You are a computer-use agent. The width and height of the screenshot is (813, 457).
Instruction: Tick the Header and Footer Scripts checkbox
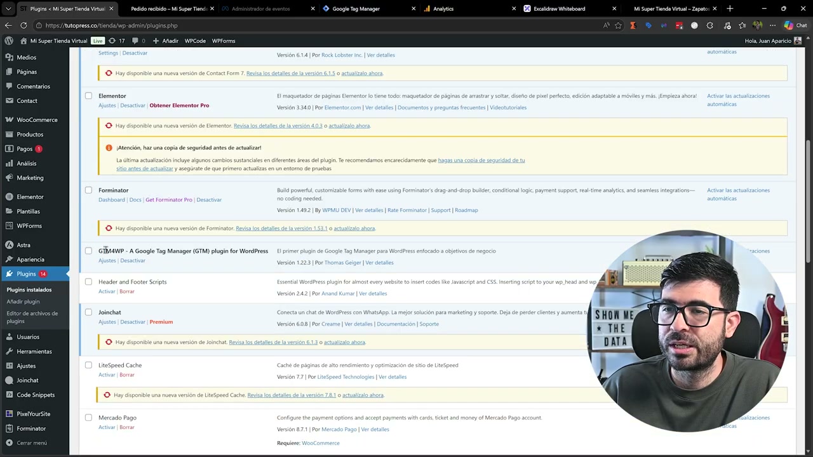point(88,282)
